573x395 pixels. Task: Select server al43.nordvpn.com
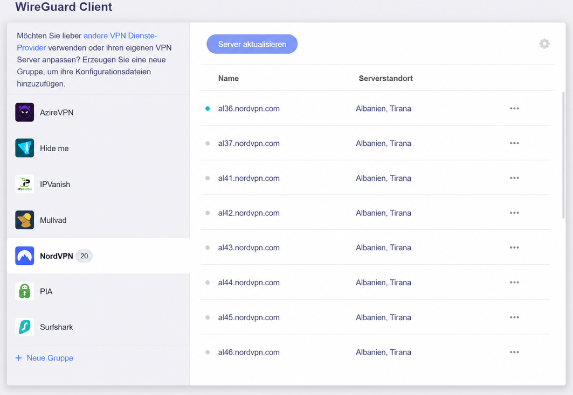[249, 248]
